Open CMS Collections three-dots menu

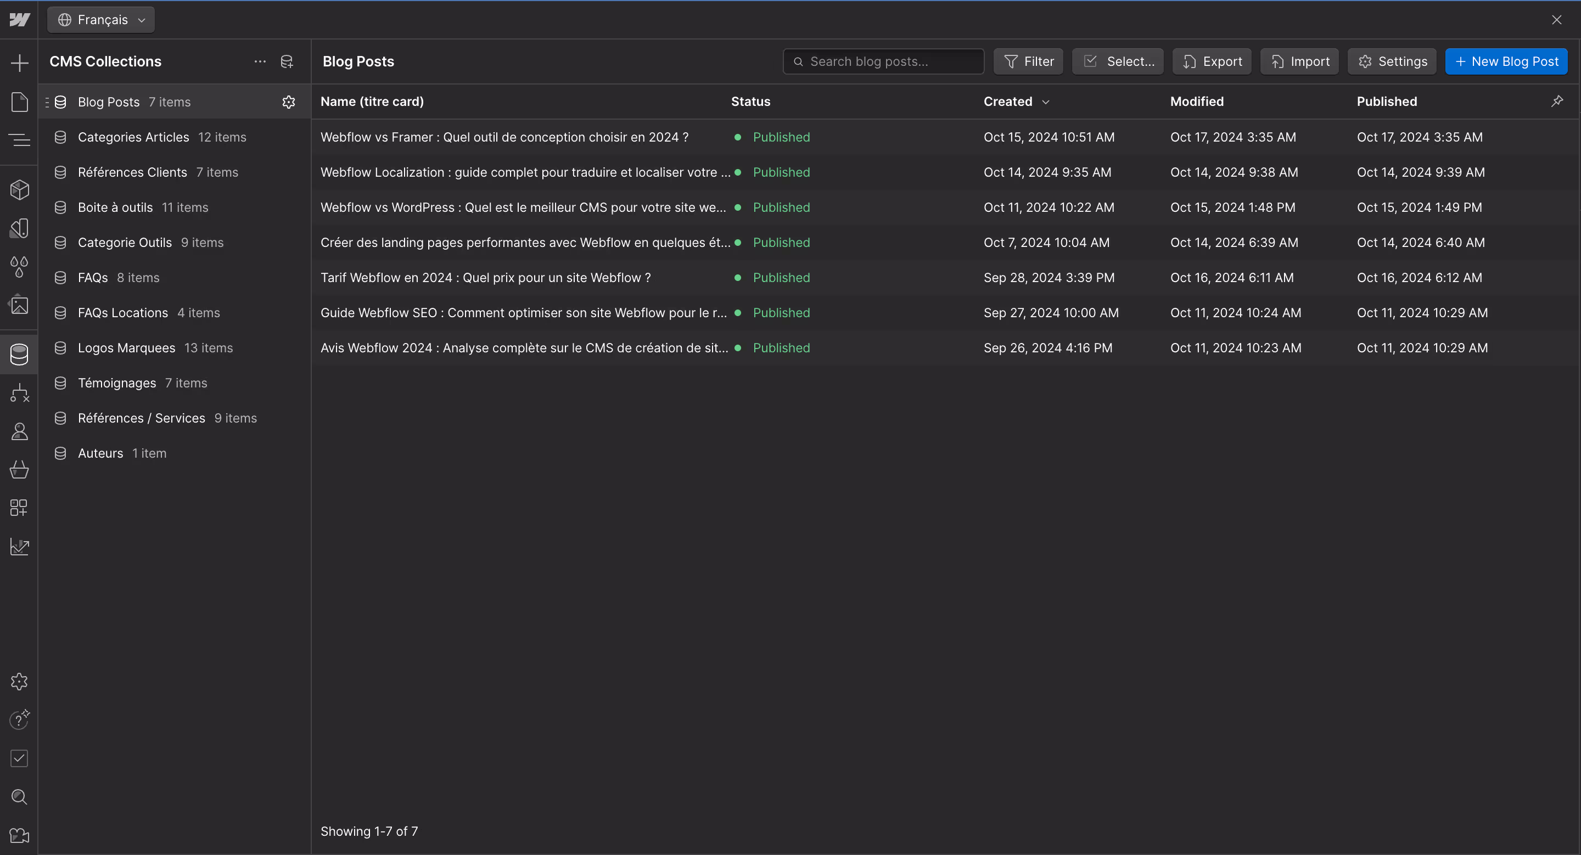pyautogui.click(x=260, y=61)
